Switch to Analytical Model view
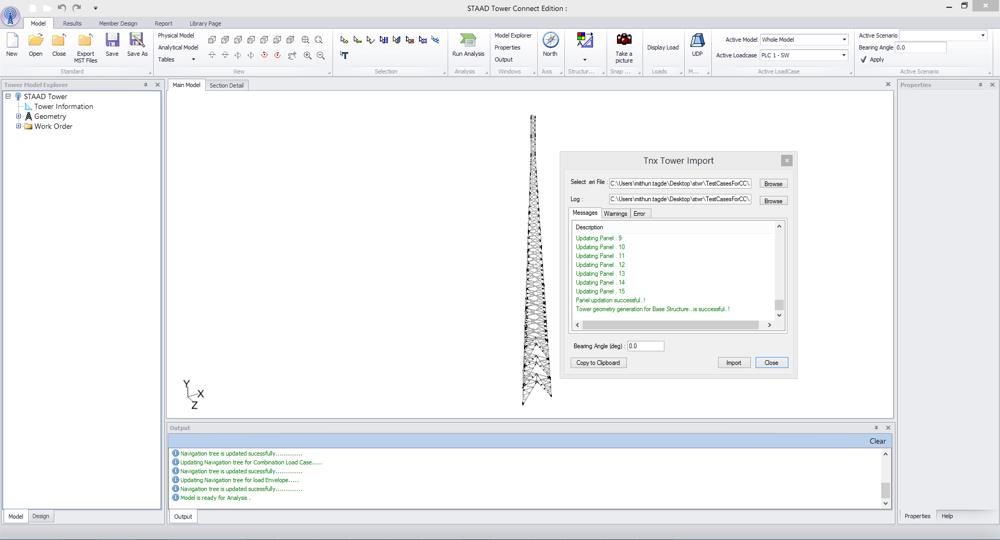 click(x=178, y=47)
